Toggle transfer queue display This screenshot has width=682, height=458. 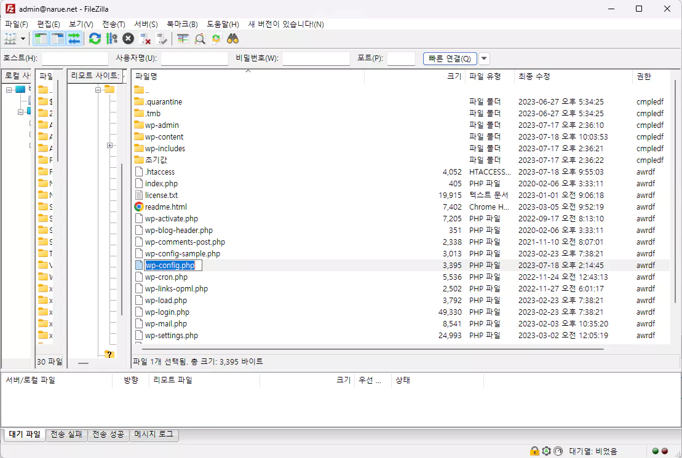(x=74, y=39)
